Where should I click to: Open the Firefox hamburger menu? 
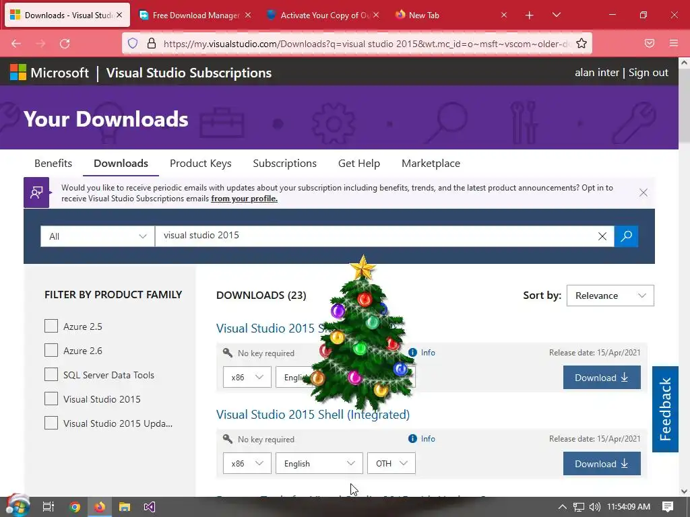point(674,43)
